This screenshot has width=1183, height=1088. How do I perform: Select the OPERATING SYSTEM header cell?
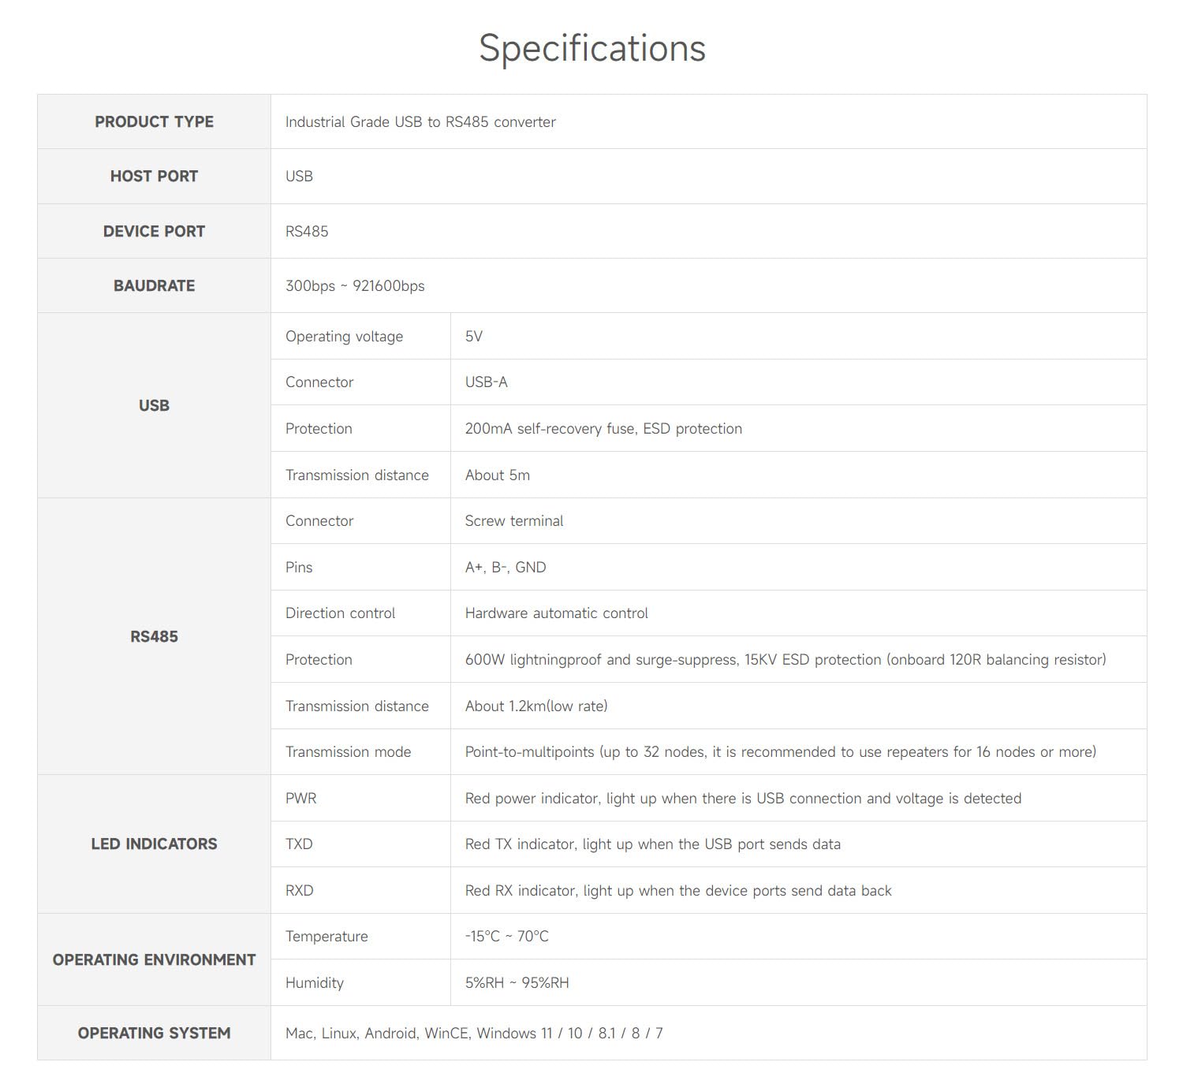point(154,1033)
